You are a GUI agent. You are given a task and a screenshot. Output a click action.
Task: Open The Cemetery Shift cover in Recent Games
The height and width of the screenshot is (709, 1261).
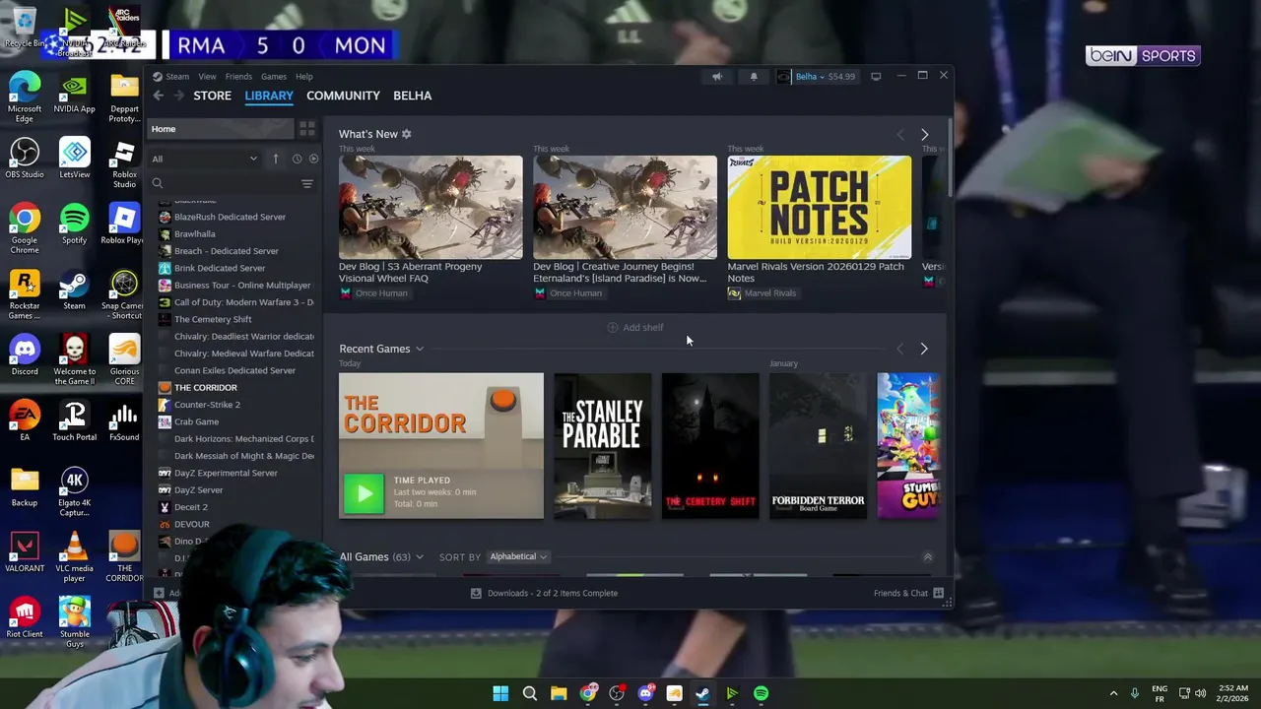710,446
